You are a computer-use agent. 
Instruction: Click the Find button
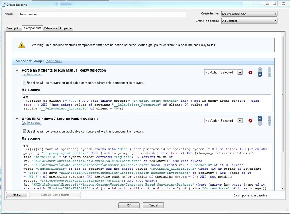tap(16, 195)
